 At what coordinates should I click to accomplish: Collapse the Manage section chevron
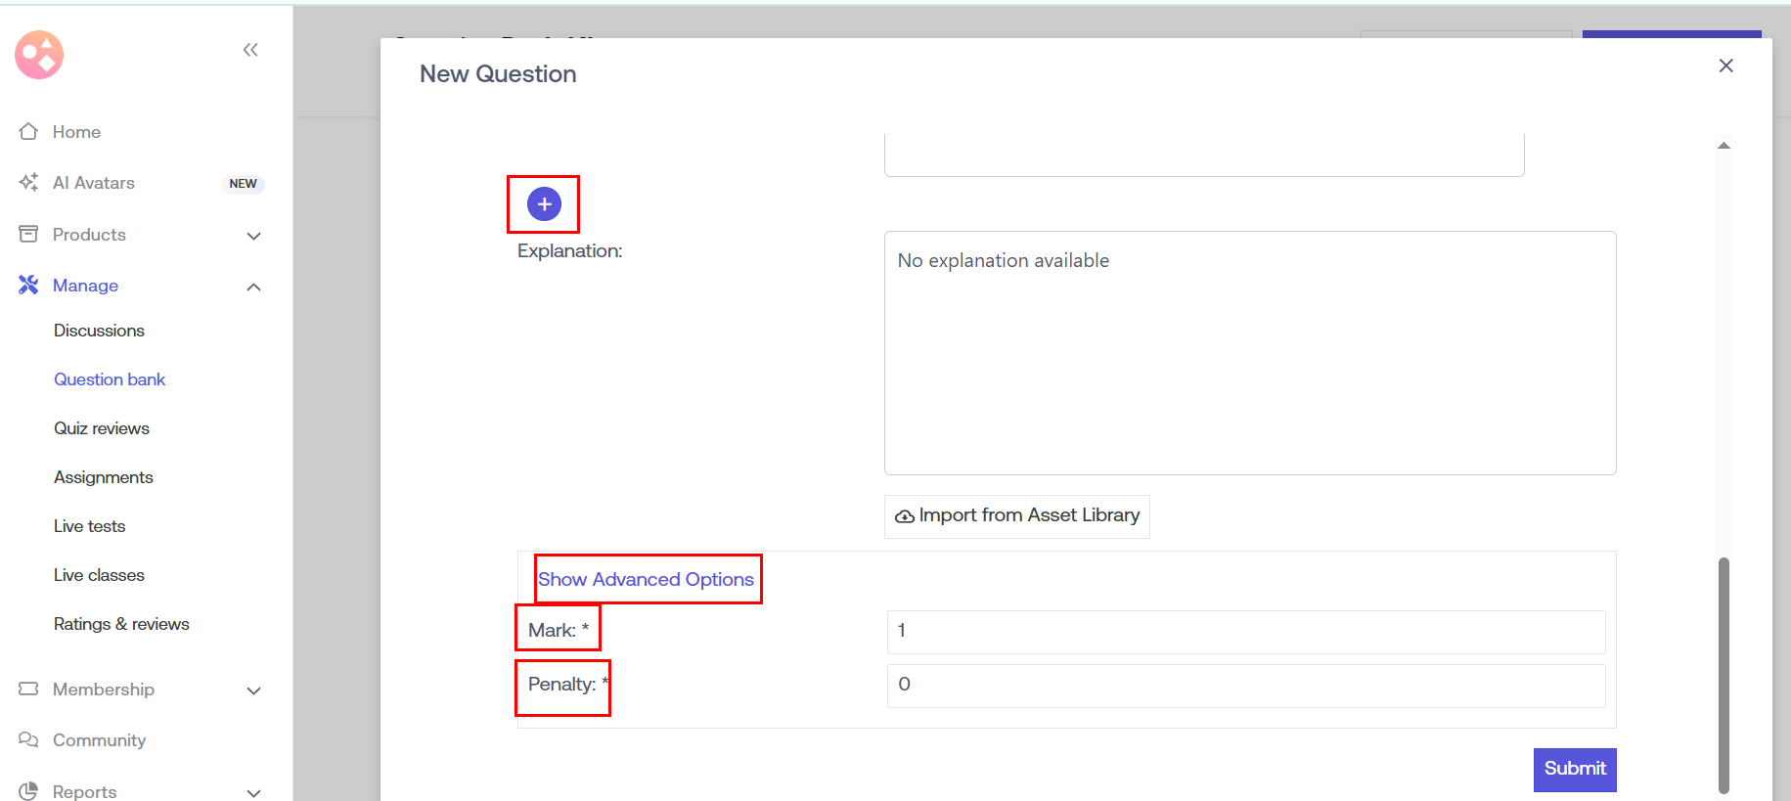click(x=254, y=287)
